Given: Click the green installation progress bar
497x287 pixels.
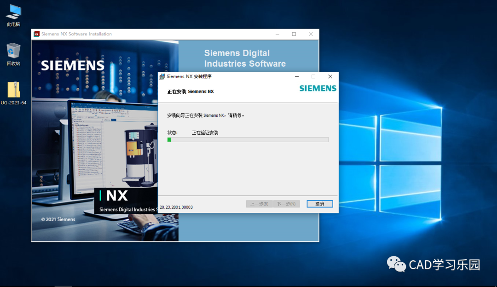Looking at the screenshot, I should click(x=248, y=140).
